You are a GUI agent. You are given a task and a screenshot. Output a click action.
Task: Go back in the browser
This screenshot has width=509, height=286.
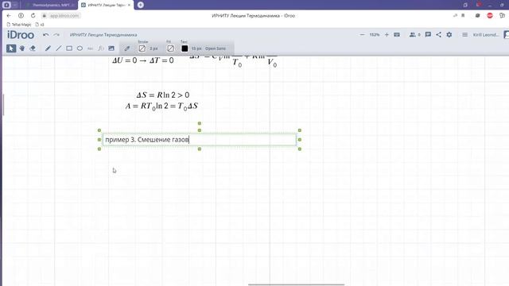click(x=9, y=16)
